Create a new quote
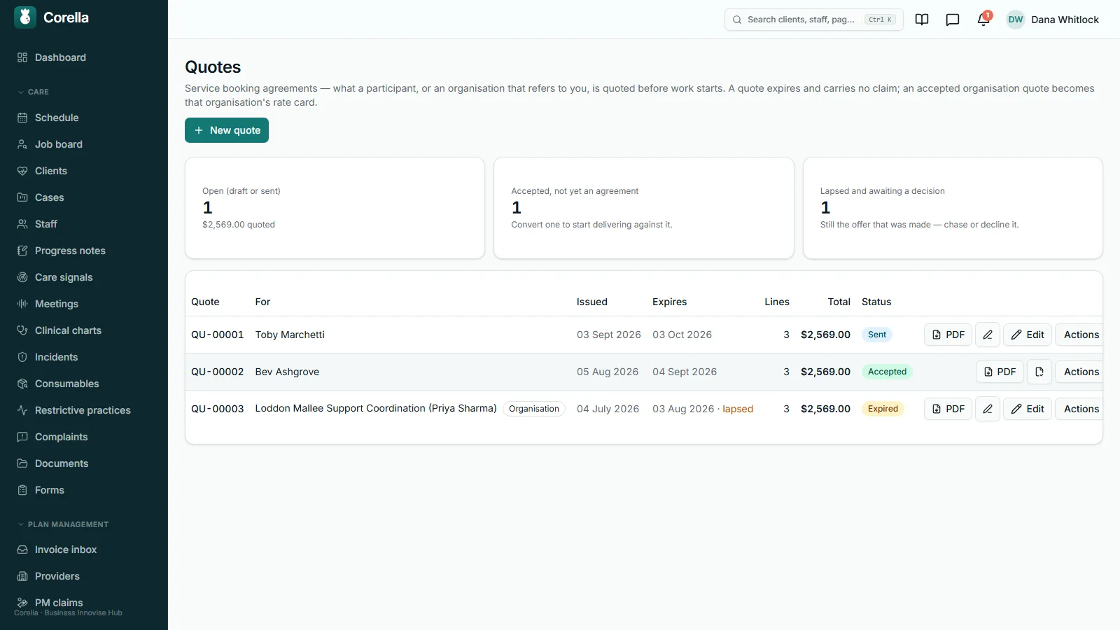This screenshot has width=1120, height=630. (227, 130)
